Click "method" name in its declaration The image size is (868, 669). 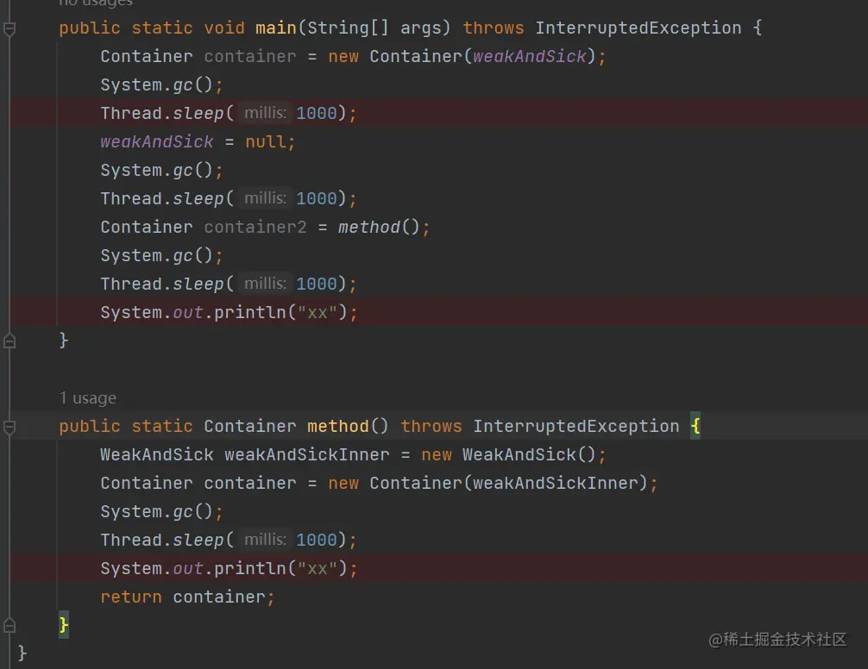click(337, 427)
